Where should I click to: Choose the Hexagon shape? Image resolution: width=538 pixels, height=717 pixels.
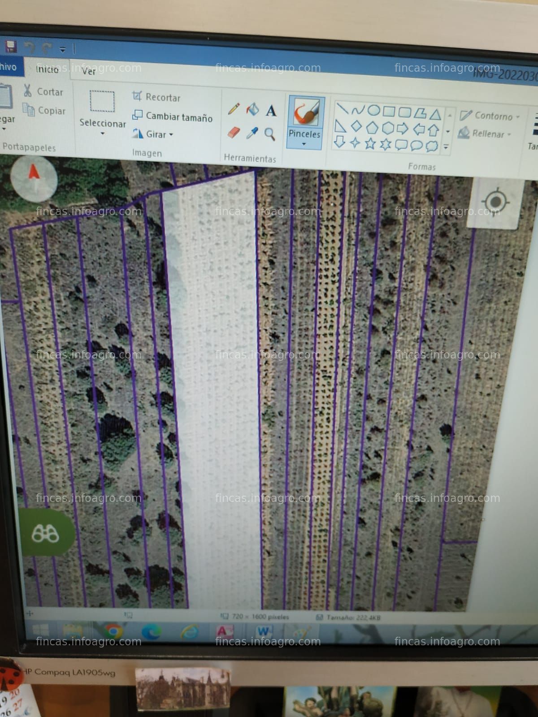tap(387, 129)
